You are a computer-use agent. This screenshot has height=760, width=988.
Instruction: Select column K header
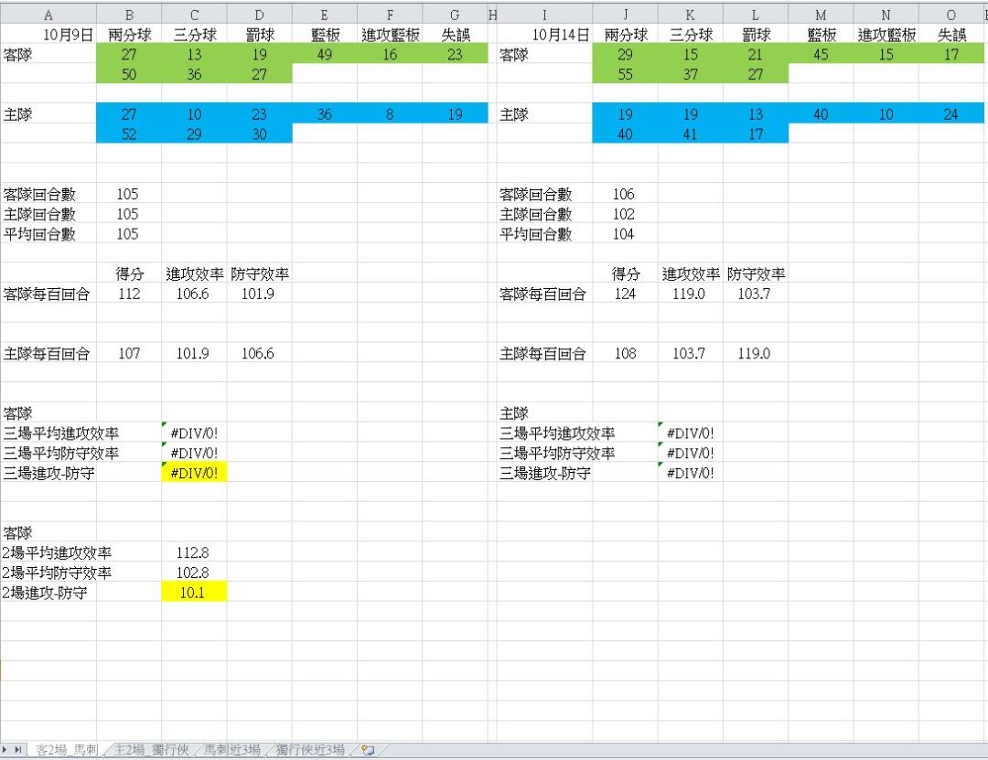[x=690, y=15]
